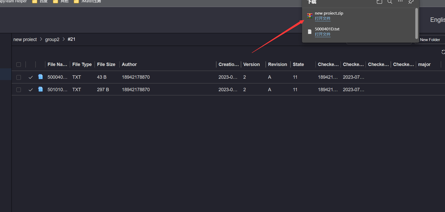
Task: Click author 18942178870 in 43 B row
Action: [136, 77]
